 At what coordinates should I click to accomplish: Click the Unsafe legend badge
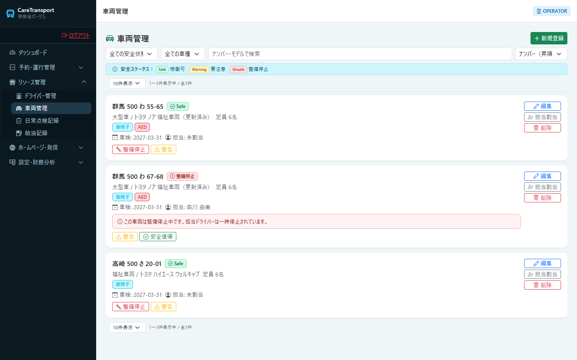pos(238,69)
